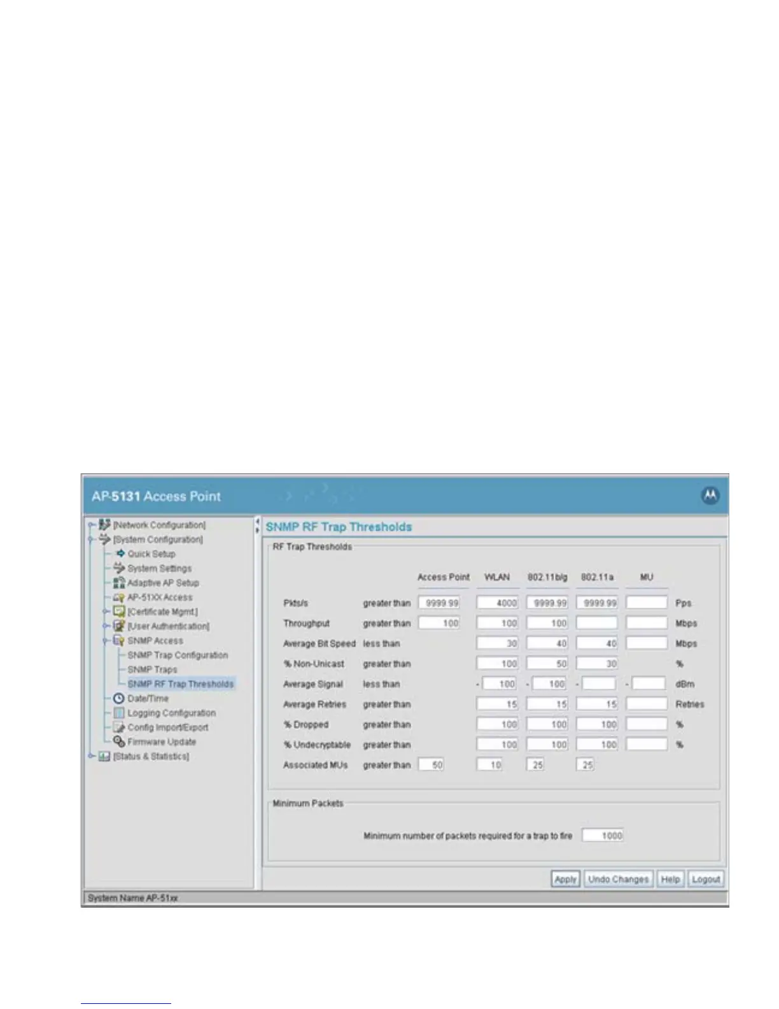Image resolution: width=779 pixels, height=1009 pixels.
Task: Click the % Dropped MU field
Action: (x=647, y=724)
